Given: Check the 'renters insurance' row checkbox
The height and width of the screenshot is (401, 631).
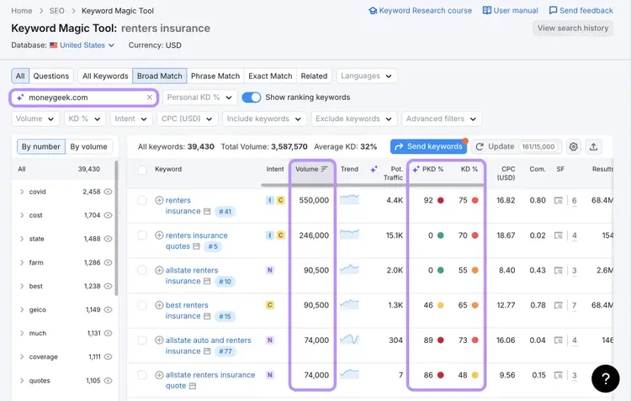Looking at the screenshot, I should (142, 200).
